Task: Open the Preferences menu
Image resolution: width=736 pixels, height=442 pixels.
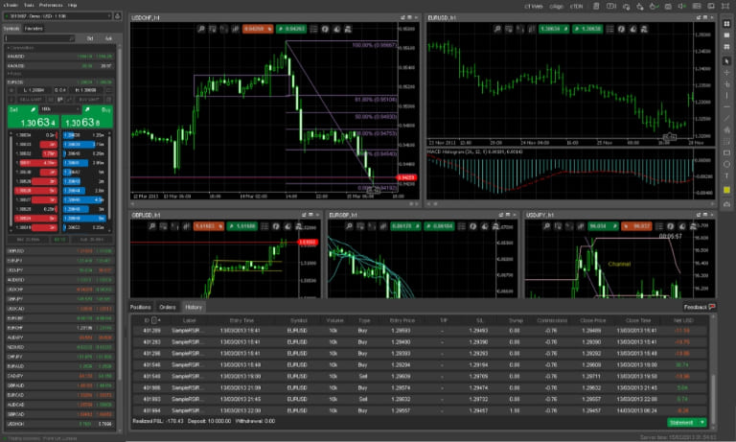Action: coord(52,5)
